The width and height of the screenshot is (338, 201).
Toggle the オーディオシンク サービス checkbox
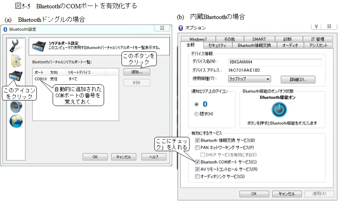click(x=197, y=176)
